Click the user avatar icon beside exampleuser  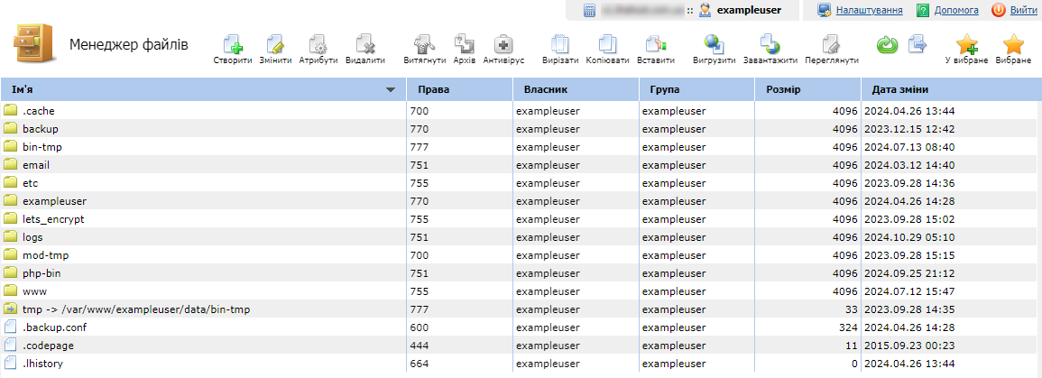pyautogui.click(x=705, y=10)
